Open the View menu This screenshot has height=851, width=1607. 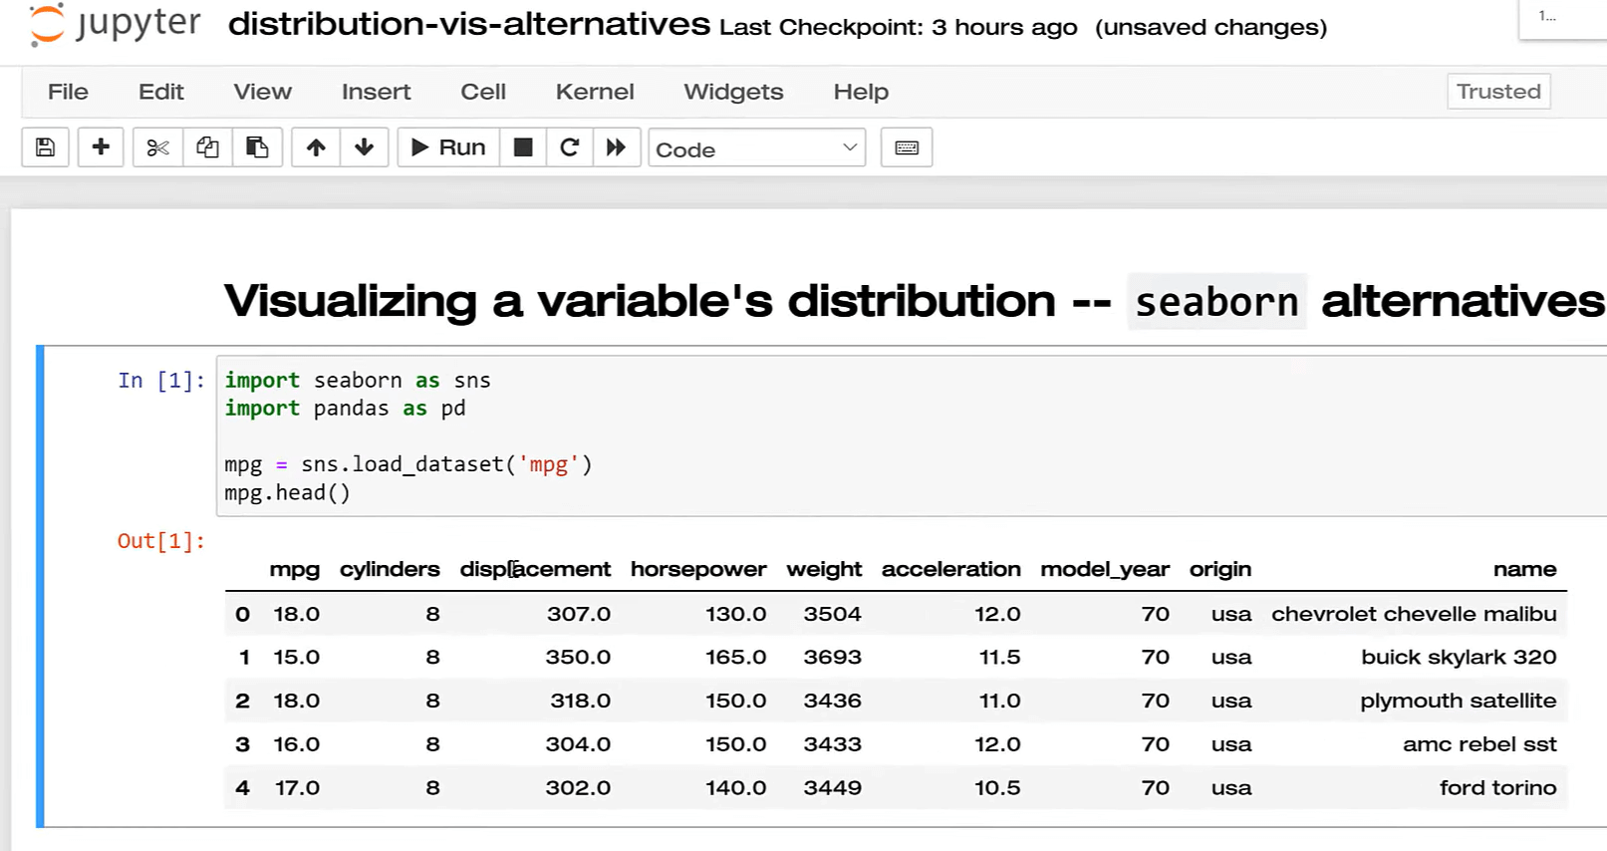coord(263,92)
